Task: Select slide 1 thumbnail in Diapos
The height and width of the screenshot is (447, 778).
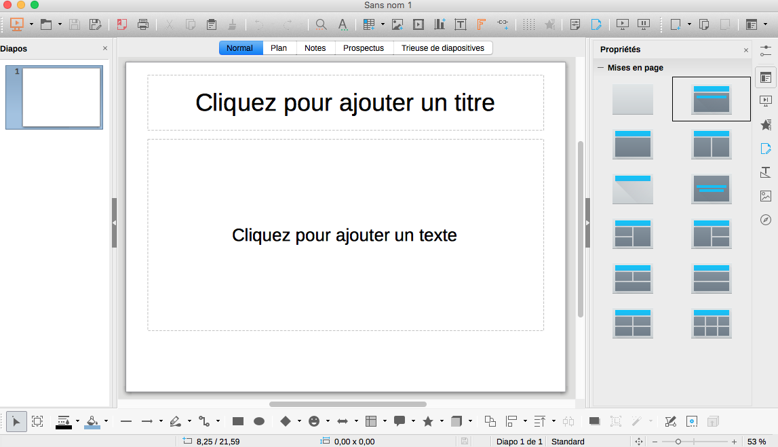Action: [54, 97]
